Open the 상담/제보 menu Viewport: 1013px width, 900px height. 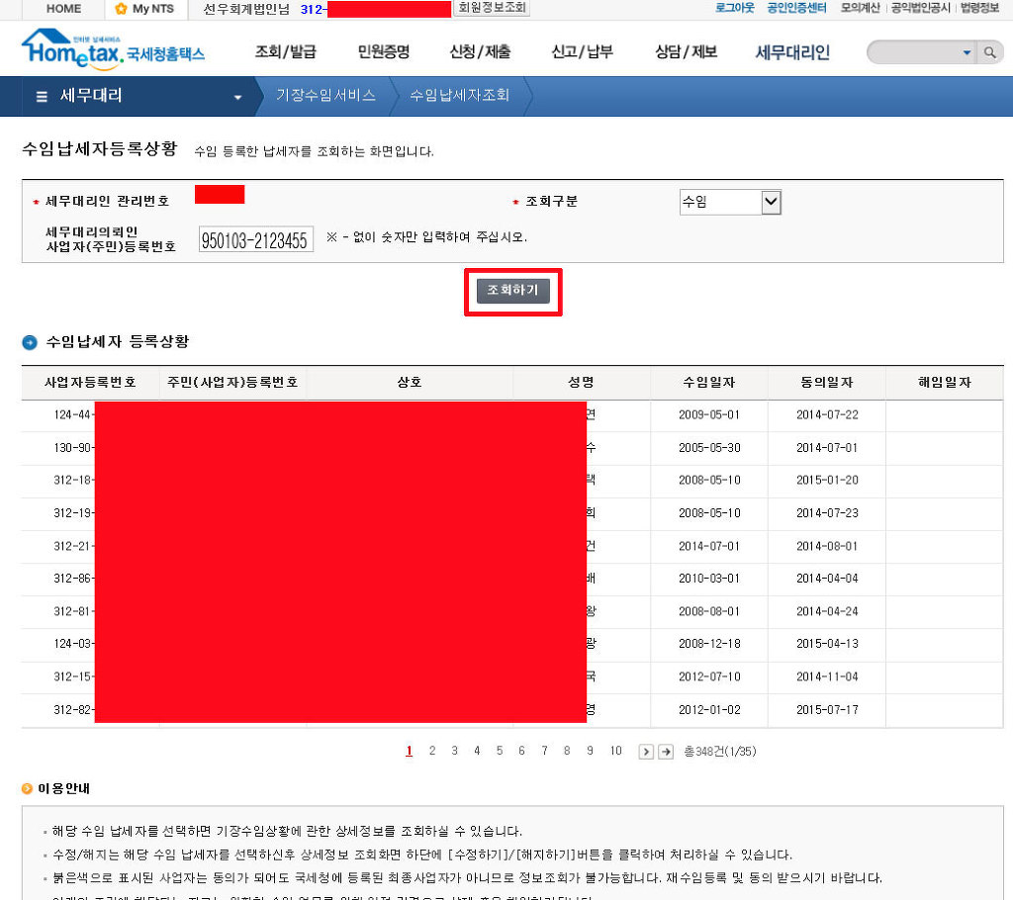687,51
